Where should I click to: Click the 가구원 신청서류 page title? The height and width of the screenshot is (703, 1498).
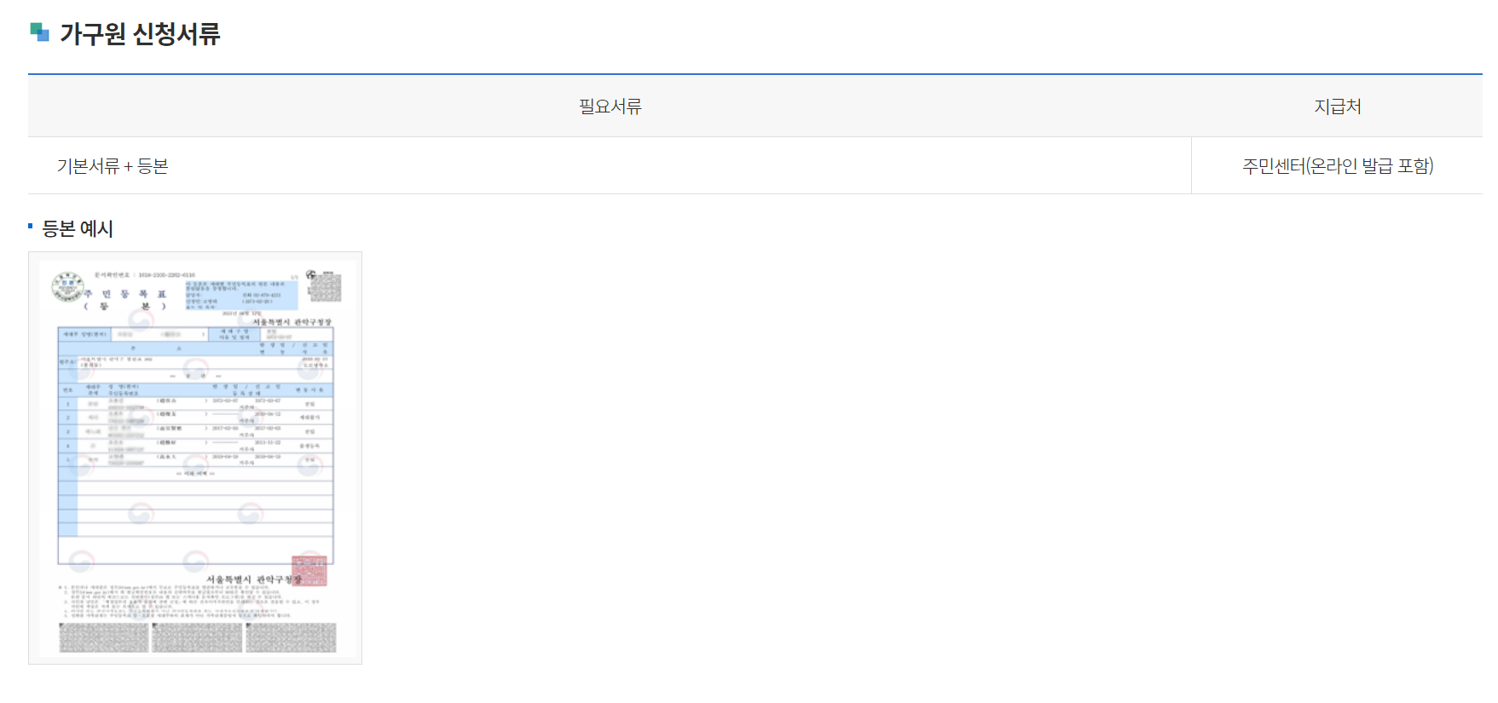coord(139,33)
